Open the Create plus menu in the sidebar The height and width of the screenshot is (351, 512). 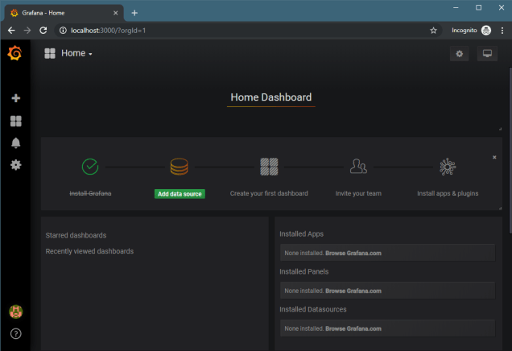point(15,98)
